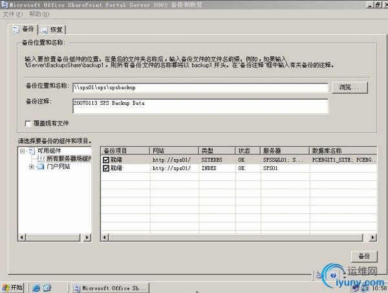This screenshot has height=293, width=388.
Task: Click the http://sps01/ cell in INDEX row
Action: 171,168
